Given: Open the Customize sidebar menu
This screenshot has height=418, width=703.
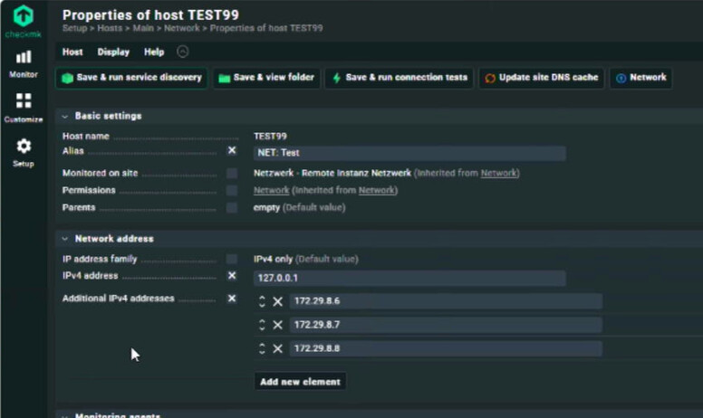Looking at the screenshot, I should [24, 108].
